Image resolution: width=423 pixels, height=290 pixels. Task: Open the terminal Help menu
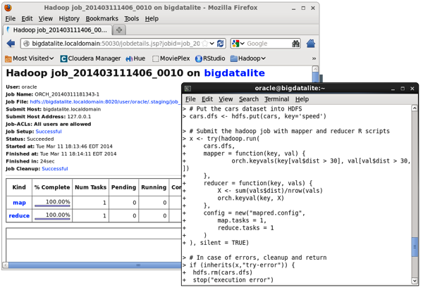[302, 99]
